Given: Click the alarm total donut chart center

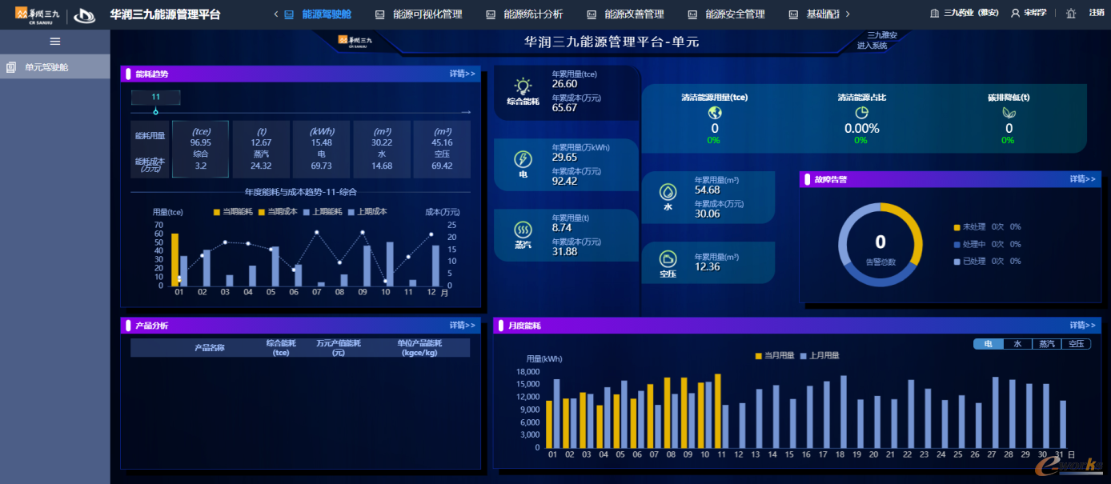Looking at the screenshot, I should 880,244.
